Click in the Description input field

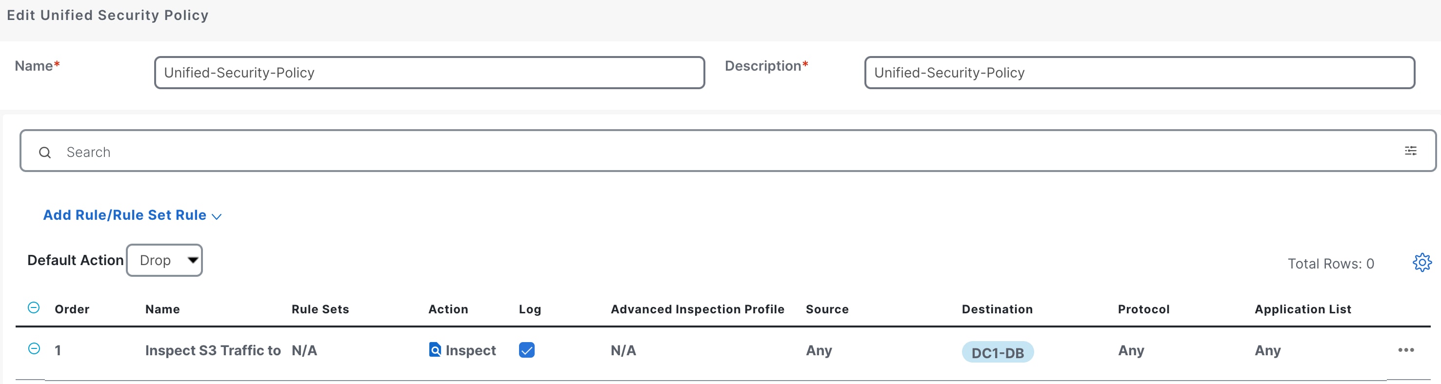tap(1139, 73)
